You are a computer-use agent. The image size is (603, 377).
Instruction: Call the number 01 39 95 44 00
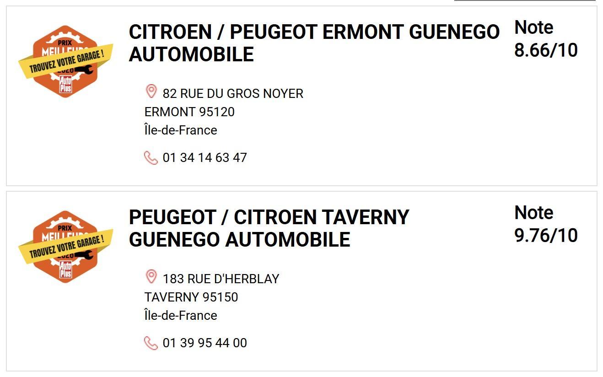(x=205, y=343)
